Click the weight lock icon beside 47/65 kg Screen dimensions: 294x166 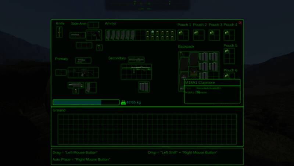(x=123, y=102)
